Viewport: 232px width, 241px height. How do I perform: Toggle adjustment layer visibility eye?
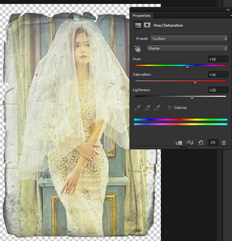tap(213, 142)
